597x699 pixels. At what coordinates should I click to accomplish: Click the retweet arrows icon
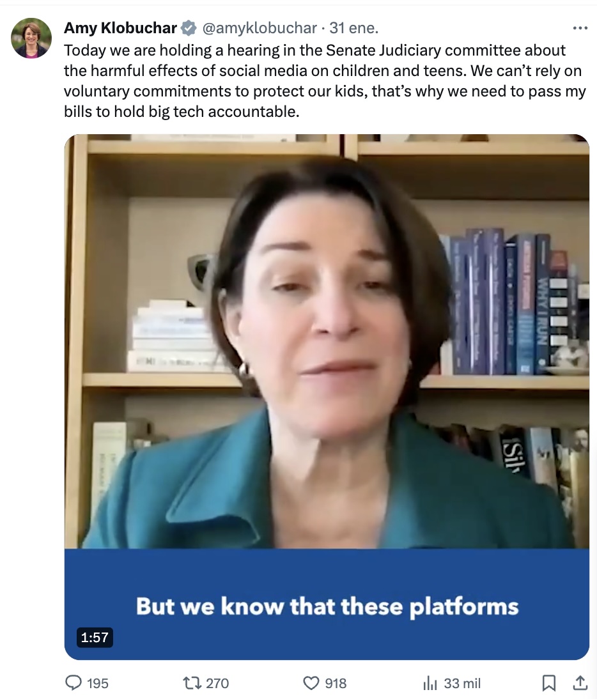coord(192,682)
